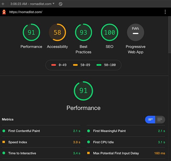Click the First Meaningful Paint metric row

tap(126, 131)
